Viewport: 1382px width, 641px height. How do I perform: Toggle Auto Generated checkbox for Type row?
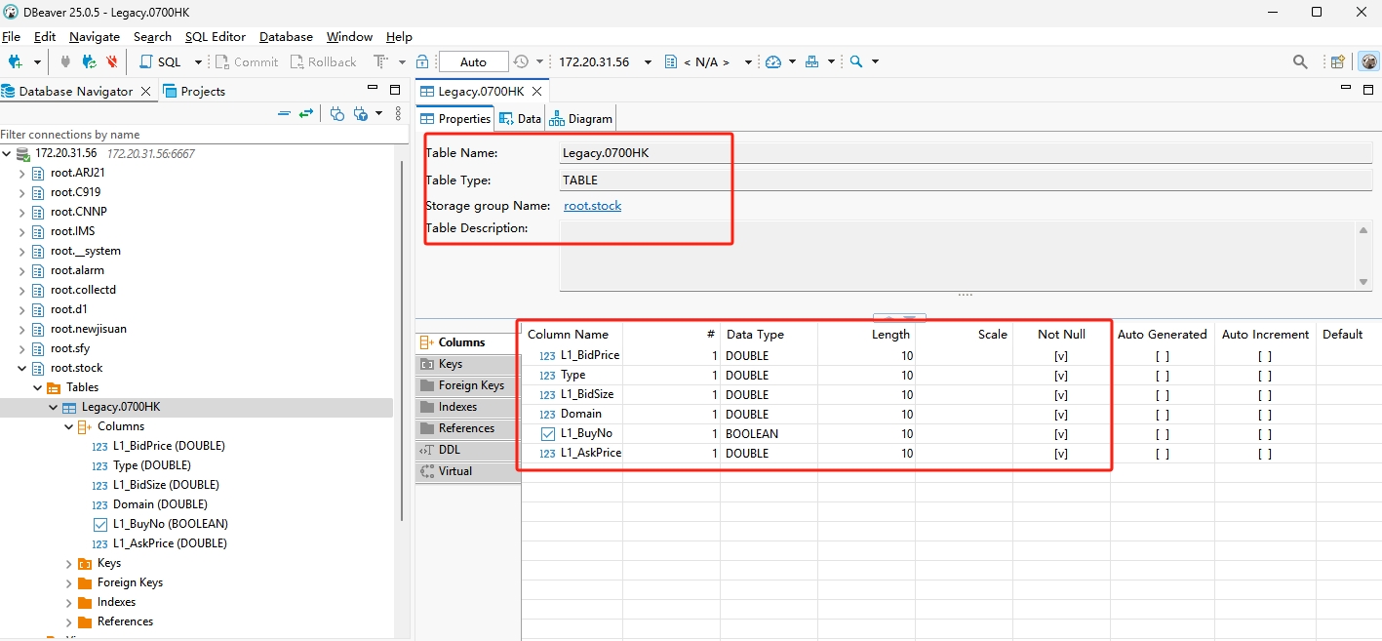click(1162, 376)
